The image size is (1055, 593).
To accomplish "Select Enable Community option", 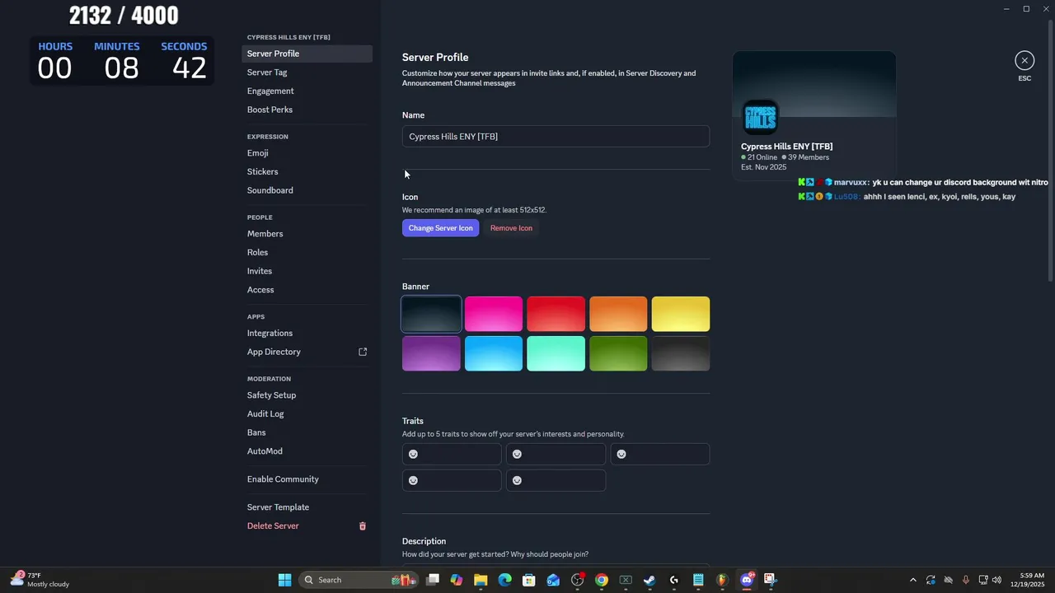I will (x=307, y=479).
